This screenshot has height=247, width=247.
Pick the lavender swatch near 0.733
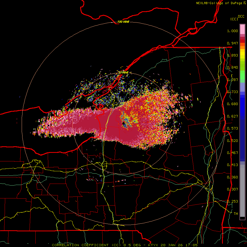(242, 87)
